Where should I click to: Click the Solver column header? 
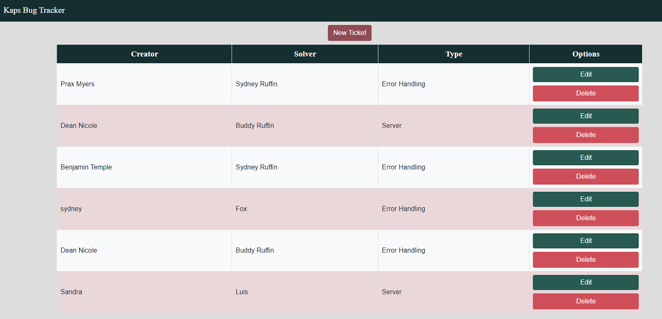coord(304,54)
